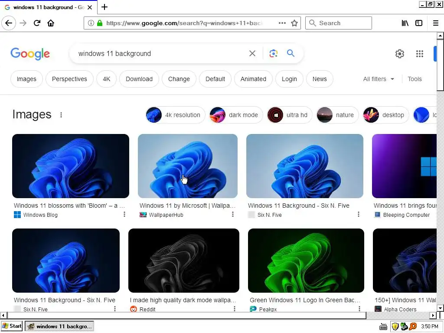
Task: Select the Default filter chip
Action: [215, 79]
